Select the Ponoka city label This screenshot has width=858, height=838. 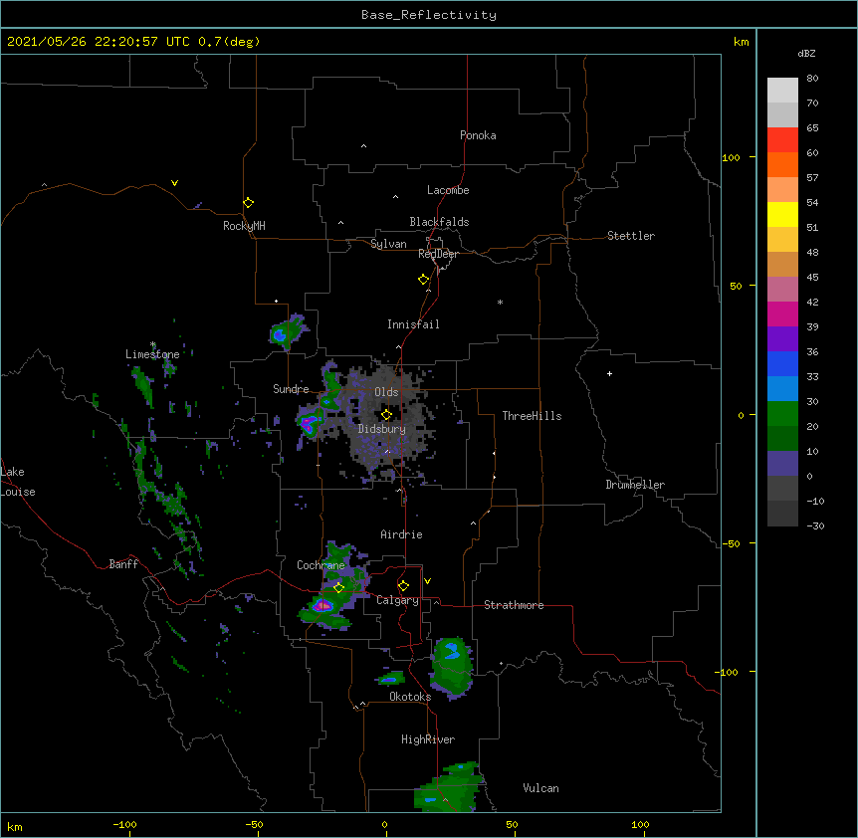(x=478, y=135)
